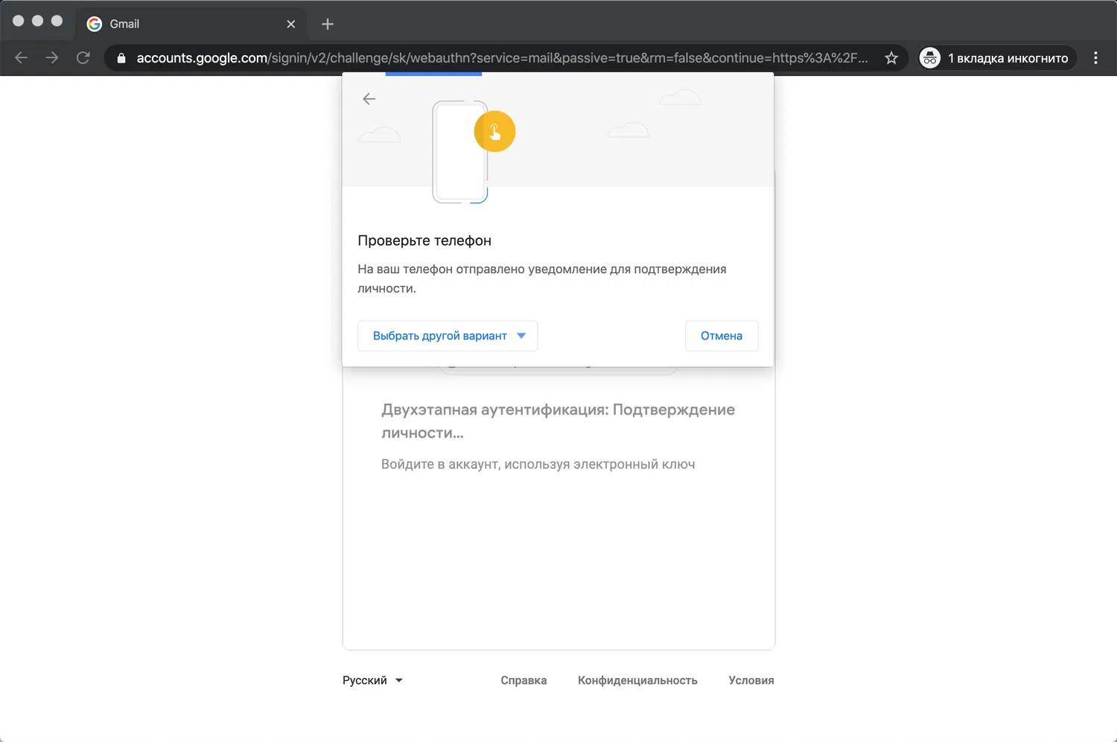Image resolution: width=1117 pixels, height=742 pixels.
Task: Bookmark this page with the star icon
Action: [x=891, y=58]
